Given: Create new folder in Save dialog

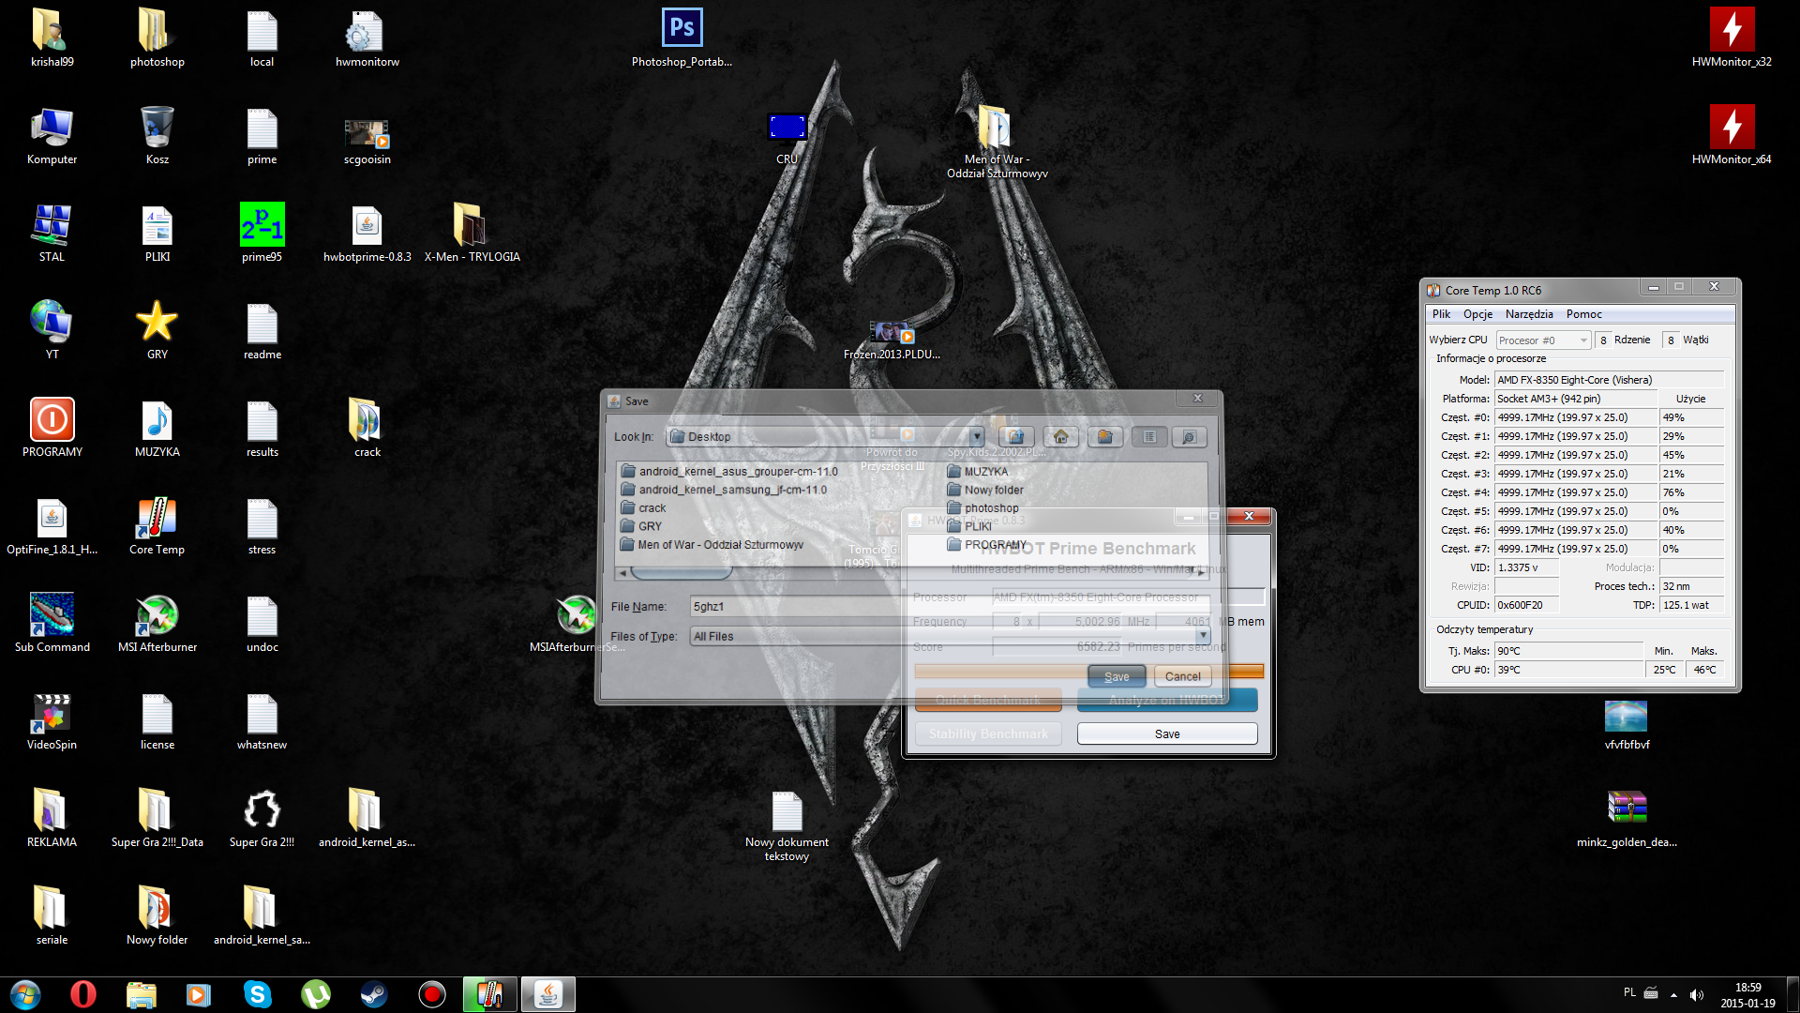Looking at the screenshot, I should (1105, 436).
